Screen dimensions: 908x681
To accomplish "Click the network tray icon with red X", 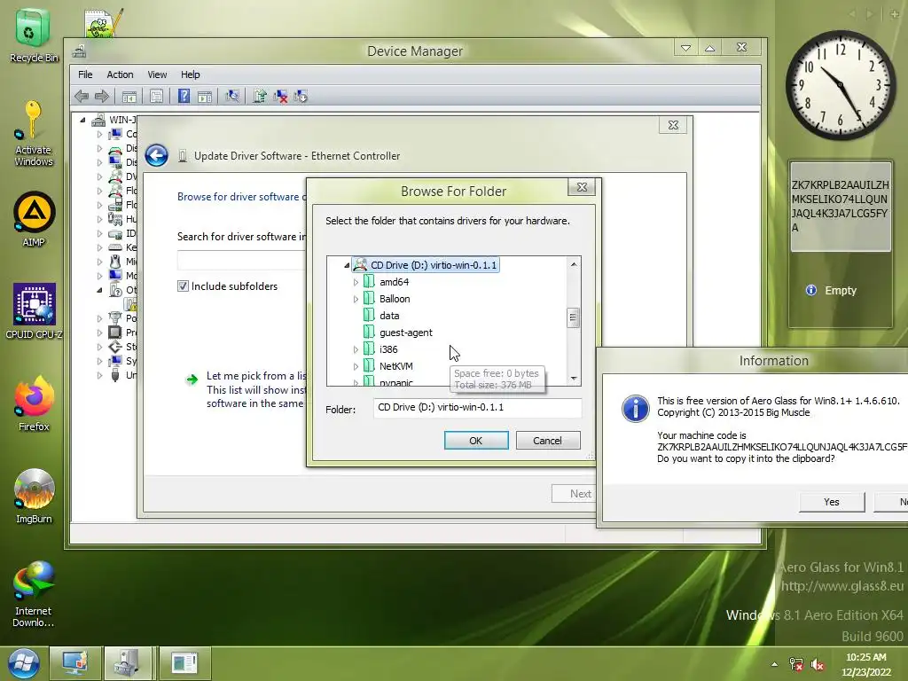I will [796, 664].
